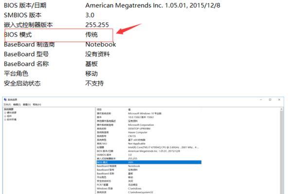Image resolution: width=290 pixels, height=194 pixels.
Task: Select the SMBIOS 版本 3.0 row in list
Action: [x=149, y=155]
